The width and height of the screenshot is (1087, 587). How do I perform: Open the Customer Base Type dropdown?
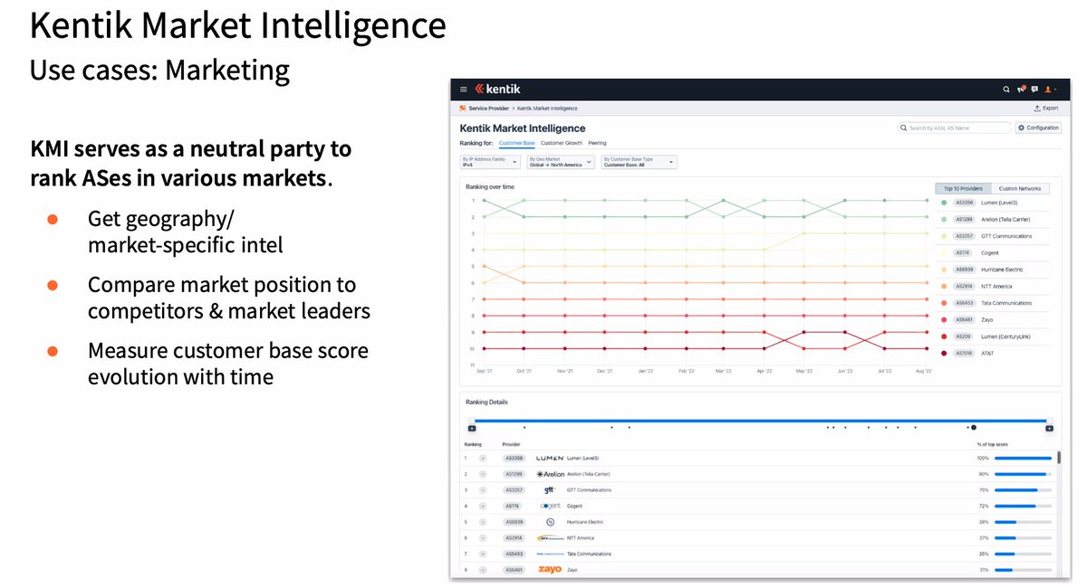pos(640,162)
